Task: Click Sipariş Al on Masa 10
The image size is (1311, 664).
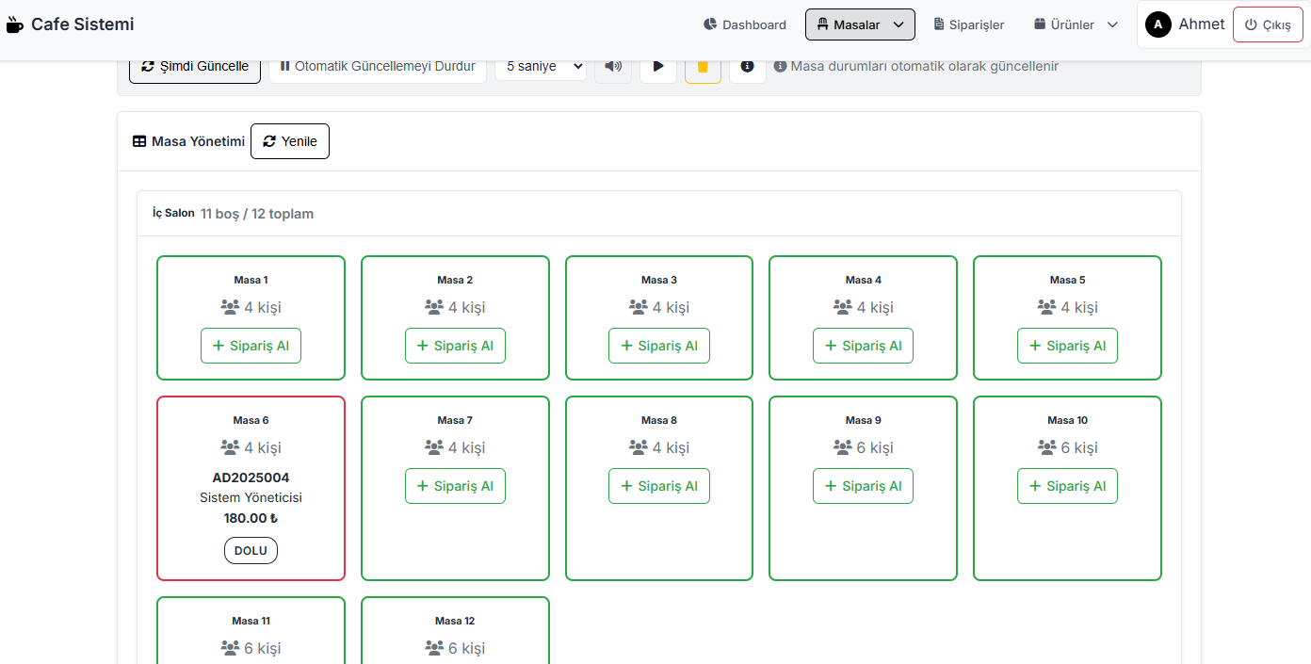Action: 1067,486
